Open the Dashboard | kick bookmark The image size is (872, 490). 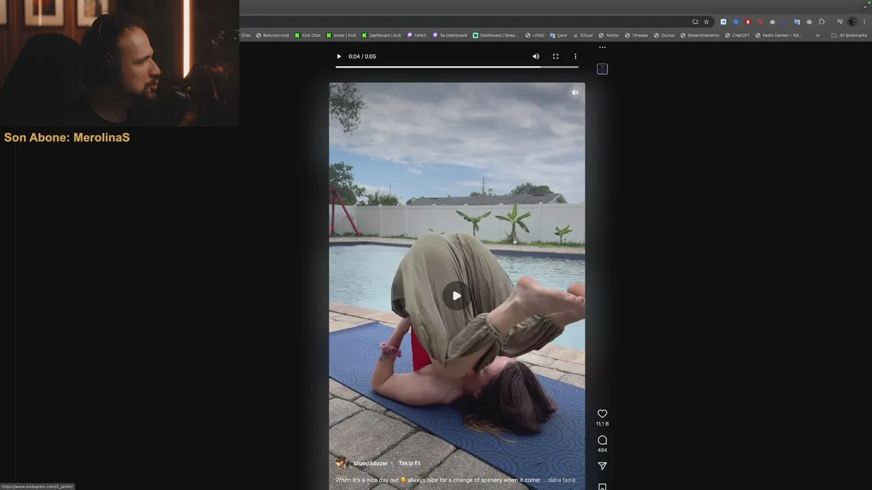pos(381,35)
